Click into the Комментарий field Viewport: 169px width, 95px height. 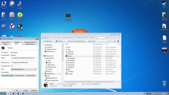tap(24, 72)
